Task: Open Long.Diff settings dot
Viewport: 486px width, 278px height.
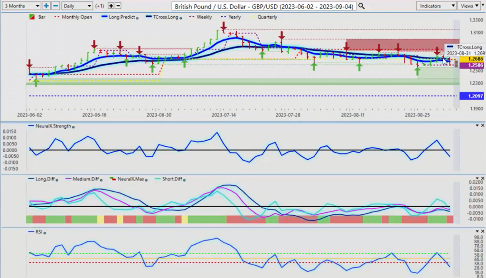Action: click(x=57, y=180)
